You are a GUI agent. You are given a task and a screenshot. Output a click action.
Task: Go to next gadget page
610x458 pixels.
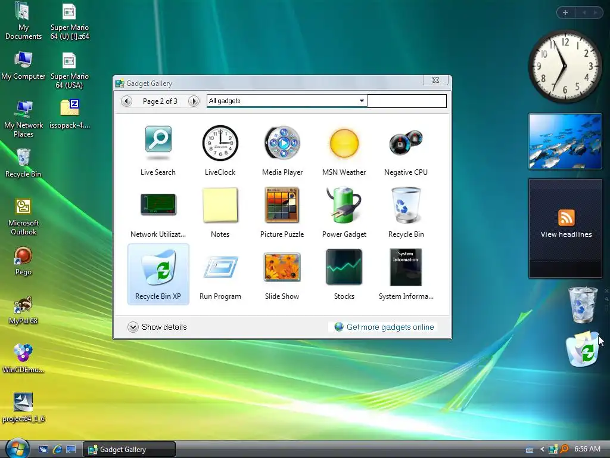[x=194, y=101]
